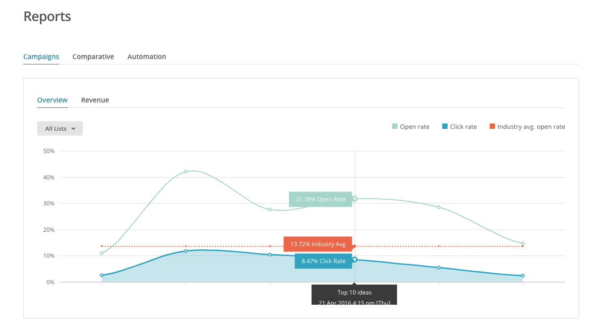Go to the Automation tab
598x328 pixels.
147,57
